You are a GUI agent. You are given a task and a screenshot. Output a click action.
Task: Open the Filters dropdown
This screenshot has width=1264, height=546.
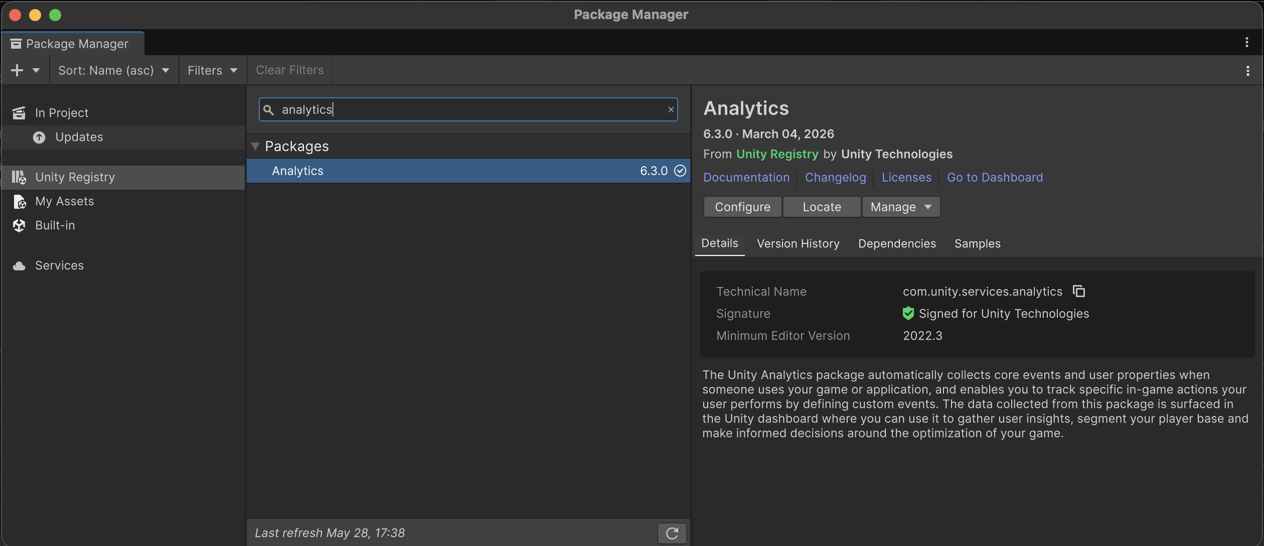coord(213,70)
